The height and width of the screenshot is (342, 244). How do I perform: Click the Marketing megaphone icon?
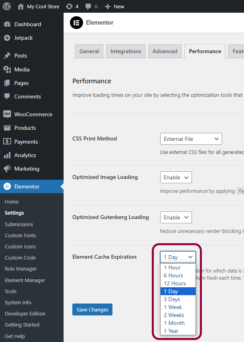7,169
